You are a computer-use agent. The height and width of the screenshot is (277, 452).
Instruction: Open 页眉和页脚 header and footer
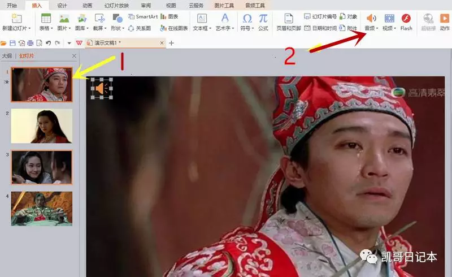(289, 21)
